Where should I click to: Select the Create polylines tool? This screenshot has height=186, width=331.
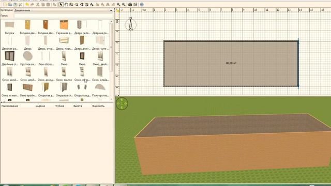[82, 5]
